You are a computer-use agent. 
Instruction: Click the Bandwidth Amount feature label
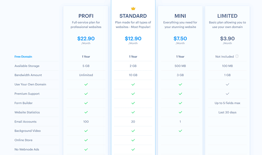point(28,75)
